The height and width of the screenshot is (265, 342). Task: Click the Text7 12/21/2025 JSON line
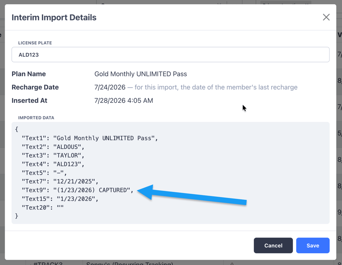60,181
